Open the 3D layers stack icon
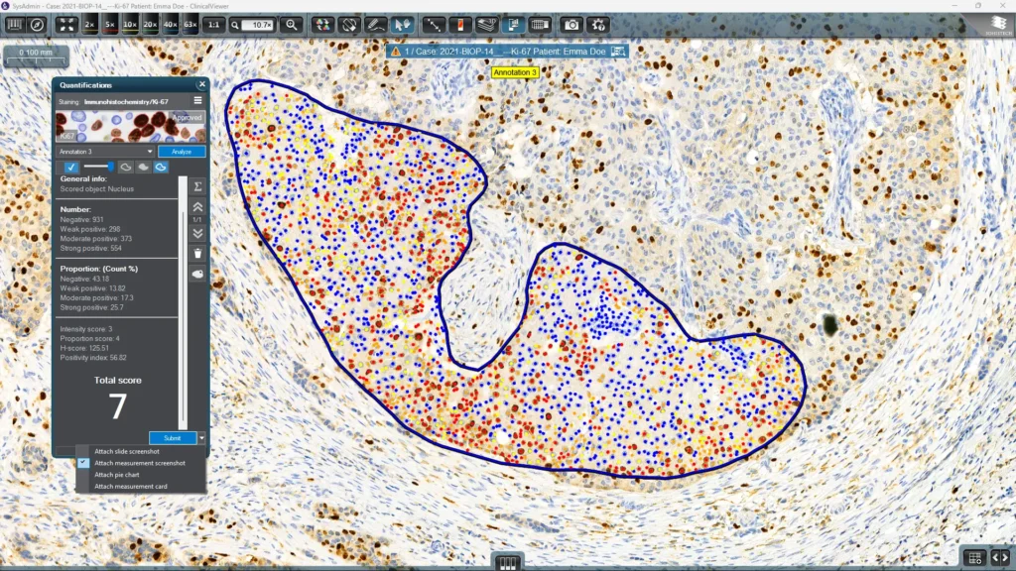This screenshot has width=1016, height=571. [x=486, y=25]
